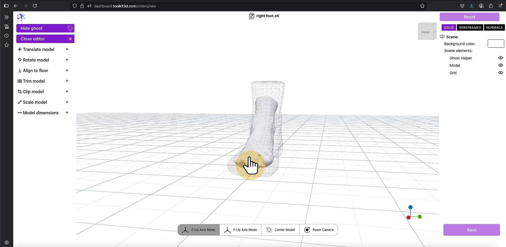Click the Clip model crop icon
506x247 pixels.
click(x=20, y=92)
